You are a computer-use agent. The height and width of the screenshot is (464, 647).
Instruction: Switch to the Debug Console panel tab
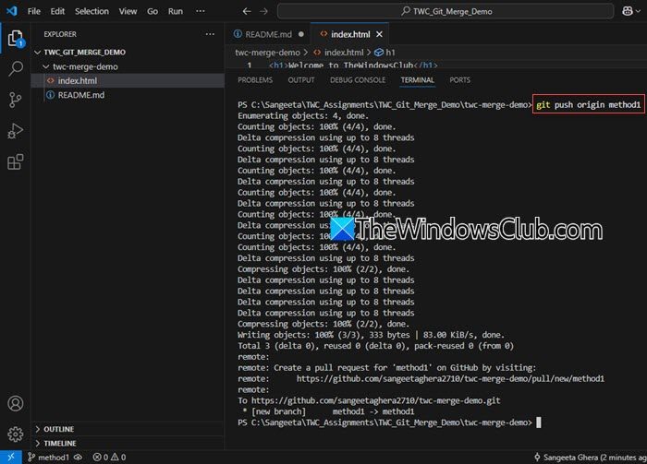[x=360, y=80]
